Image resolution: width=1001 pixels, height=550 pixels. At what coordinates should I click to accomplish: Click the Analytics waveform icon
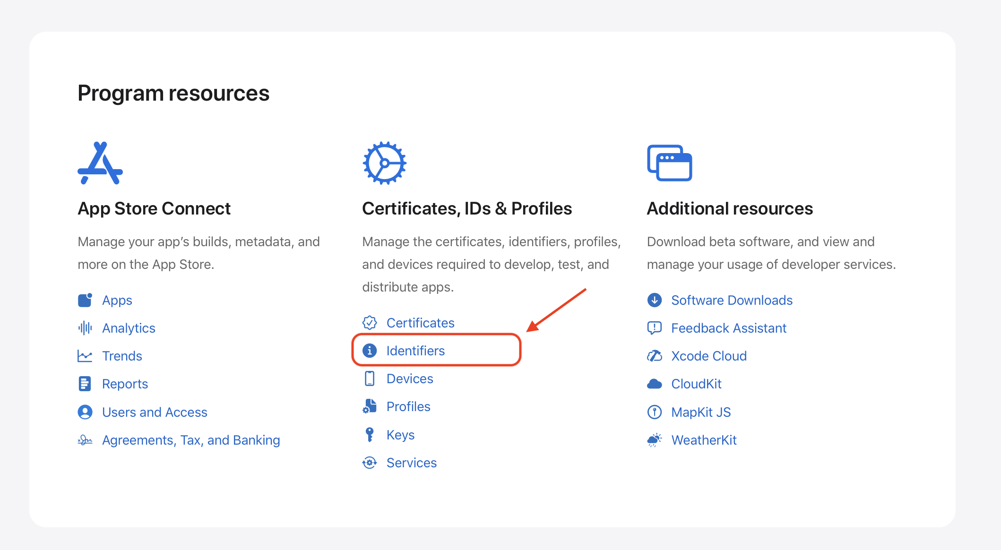(x=85, y=328)
